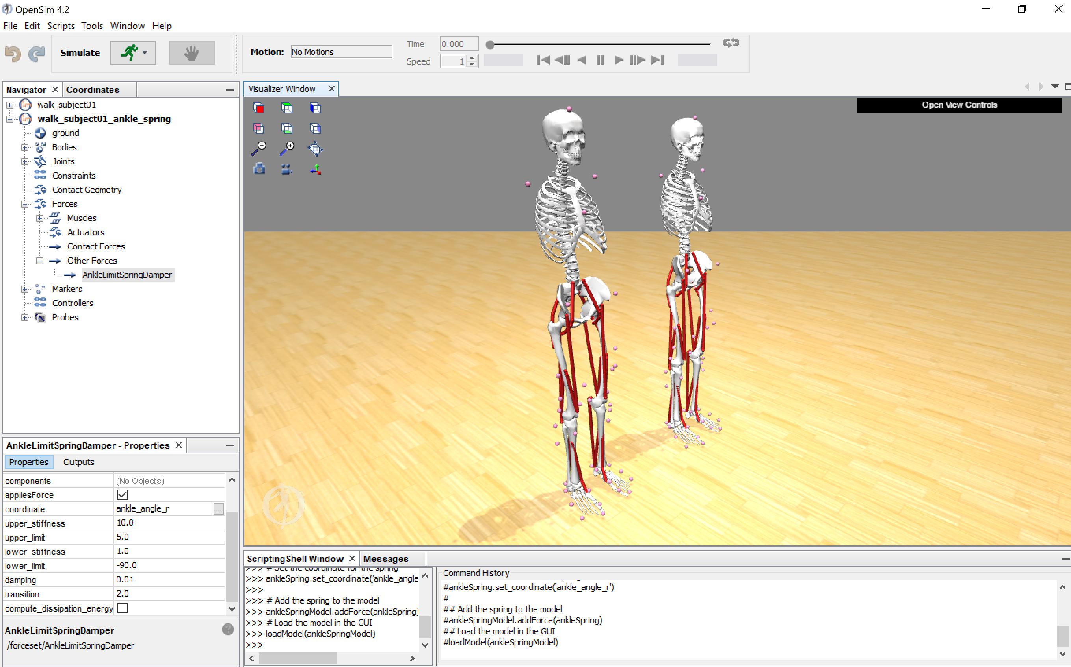Toggle loop playback icon beside time slider
Viewport: 1071px width, 667px height.
coord(731,43)
